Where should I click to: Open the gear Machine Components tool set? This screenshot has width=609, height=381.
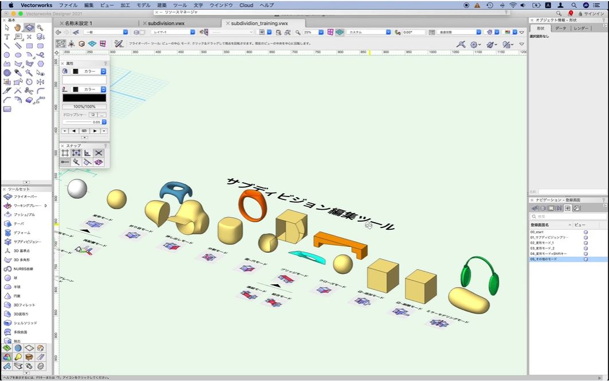pyautogui.click(x=41, y=366)
